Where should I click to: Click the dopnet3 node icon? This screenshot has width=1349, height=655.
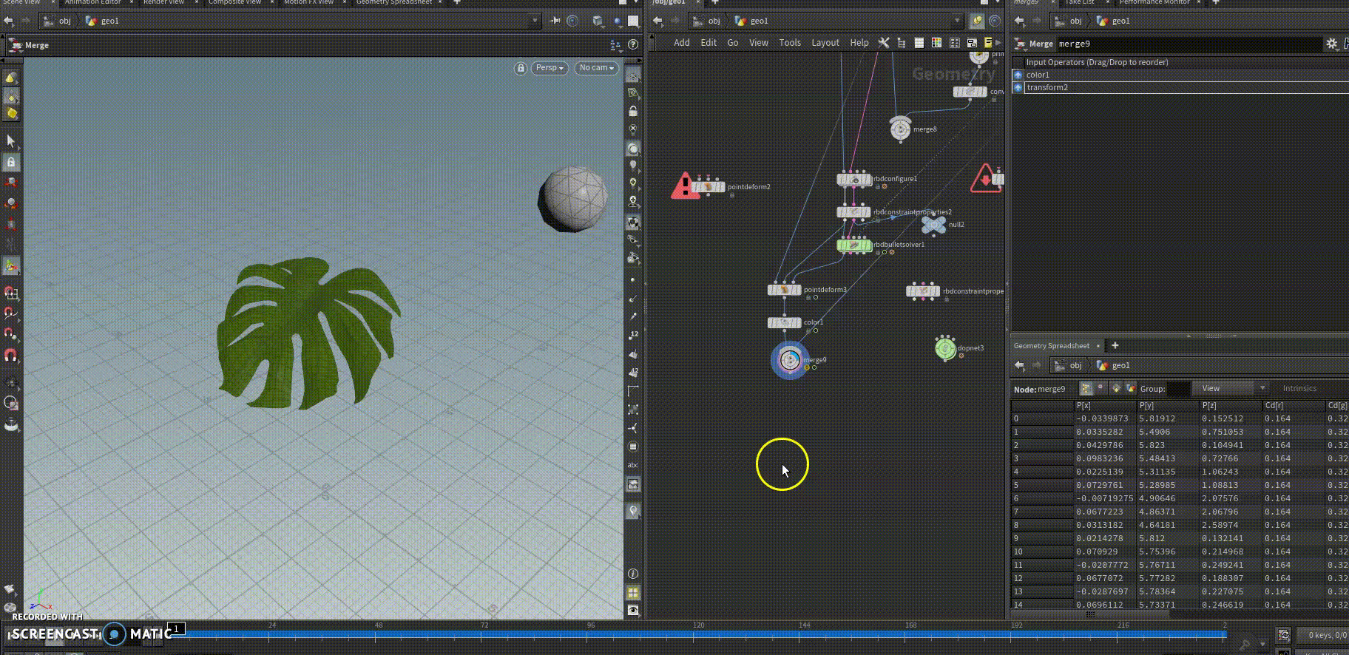click(x=944, y=348)
